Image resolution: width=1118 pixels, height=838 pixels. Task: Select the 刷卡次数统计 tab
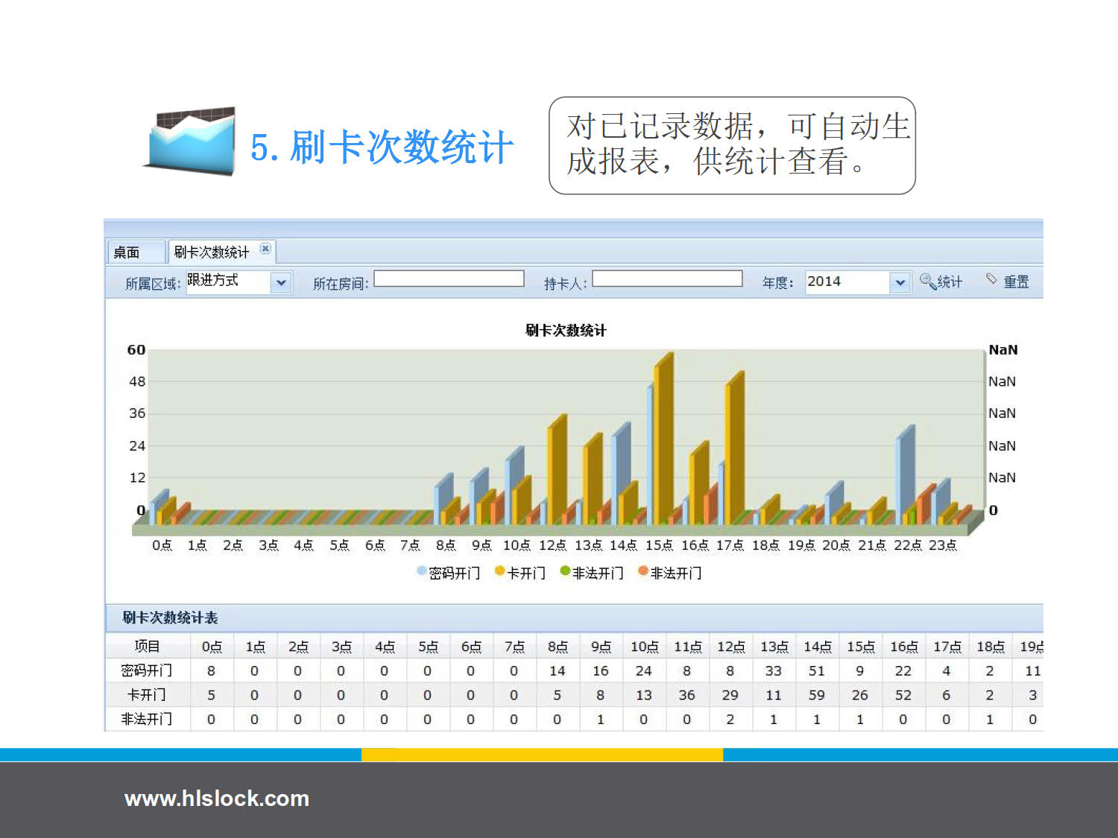tap(212, 253)
